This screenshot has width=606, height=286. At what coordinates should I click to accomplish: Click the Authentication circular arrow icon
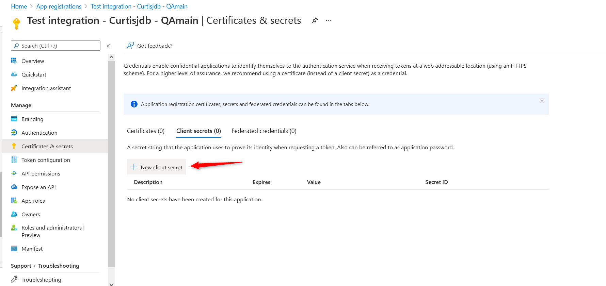pyautogui.click(x=14, y=133)
